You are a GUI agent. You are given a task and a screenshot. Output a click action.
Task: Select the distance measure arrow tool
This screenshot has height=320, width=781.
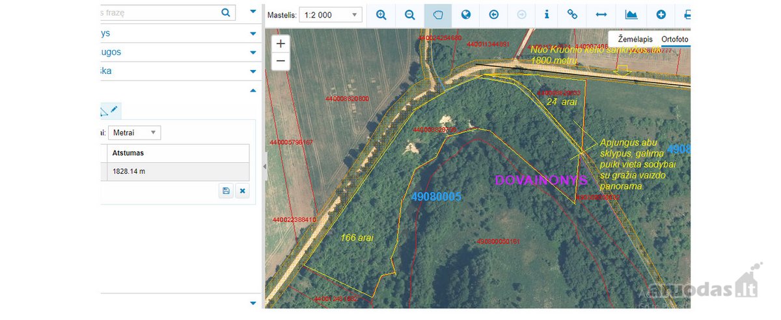601,14
